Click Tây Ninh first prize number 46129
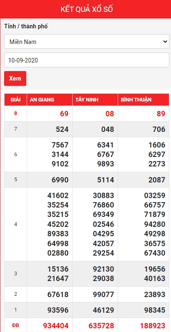 pos(103,310)
